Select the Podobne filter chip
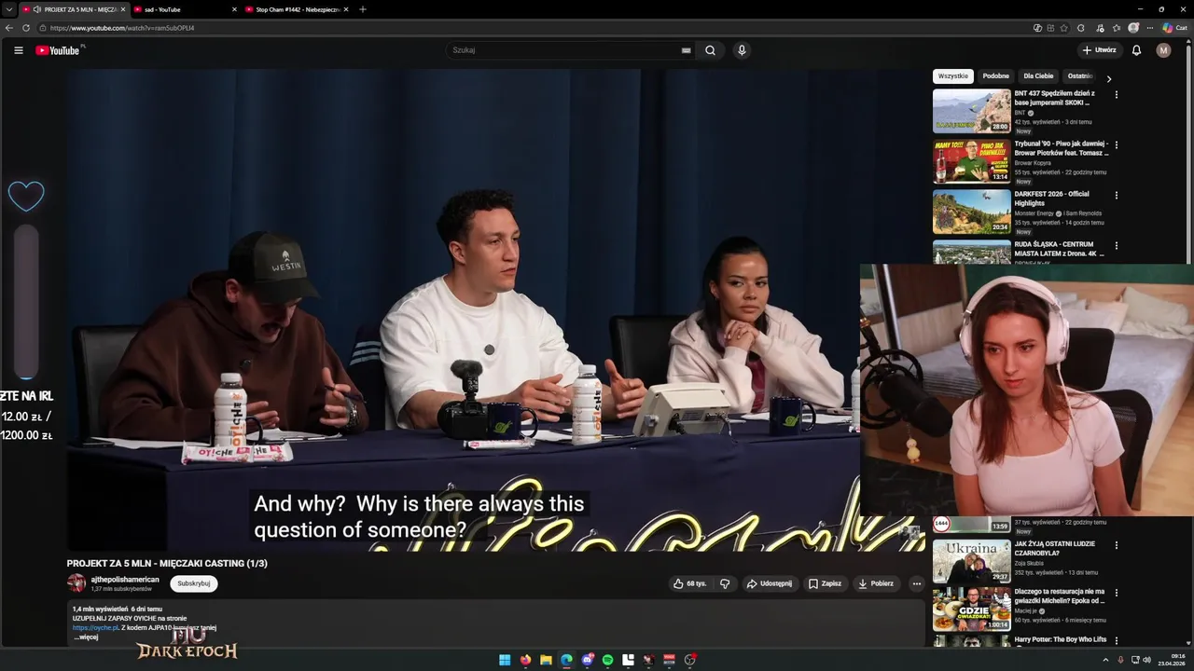Screen dimensions: 1194x671 tap(995, 76)
